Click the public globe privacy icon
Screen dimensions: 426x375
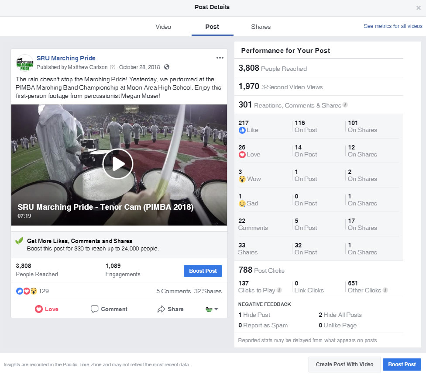pos(167,67)
